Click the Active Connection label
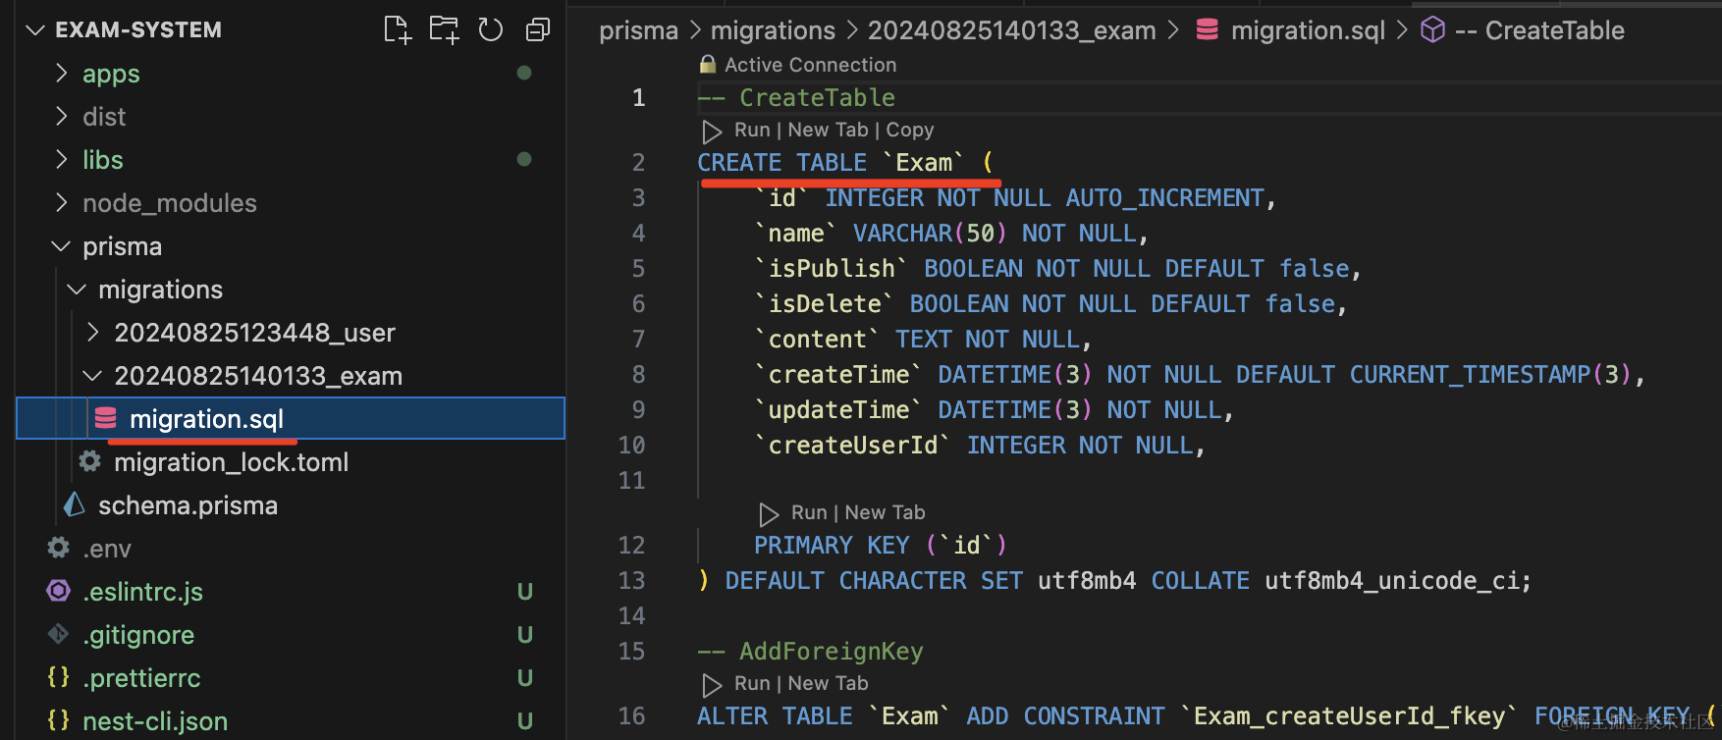 (810, 65)
